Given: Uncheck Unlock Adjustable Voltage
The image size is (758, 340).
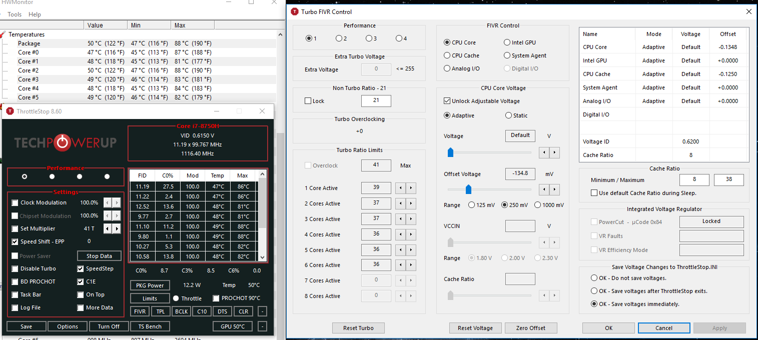Looking at the screenshot, I should pos(447,101).
